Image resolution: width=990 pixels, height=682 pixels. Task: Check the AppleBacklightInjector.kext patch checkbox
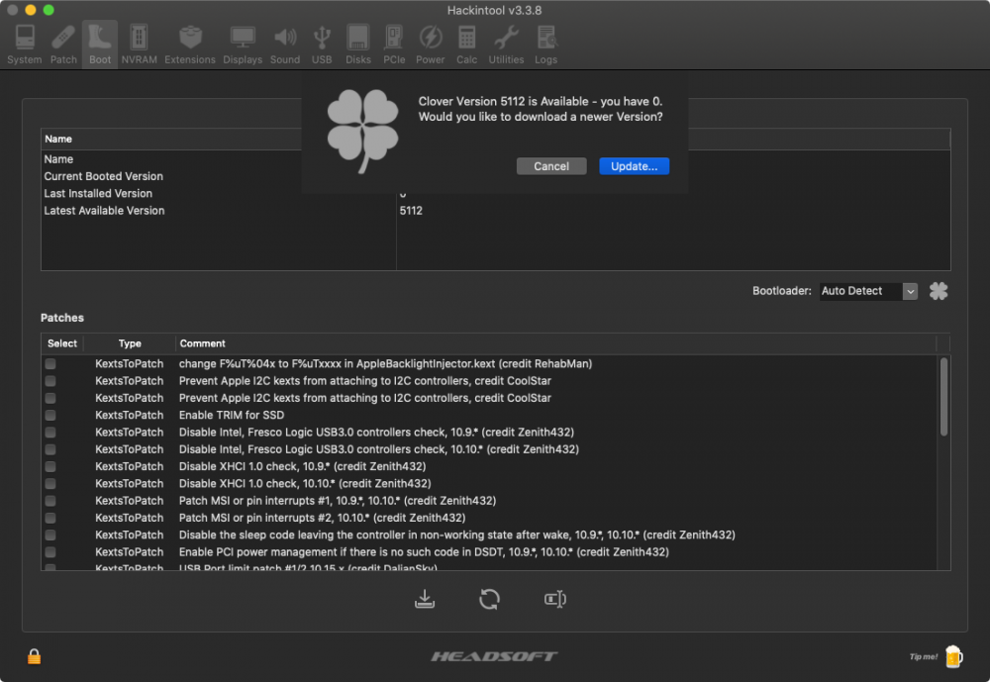pos(50,363)
